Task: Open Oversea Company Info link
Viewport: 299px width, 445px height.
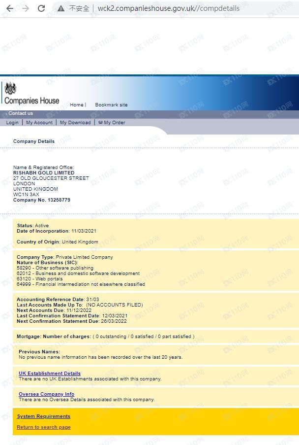Action: coord(46,394)
